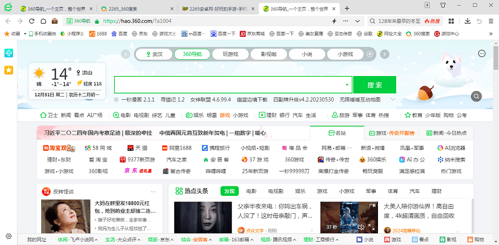The height and width of the screenshot is (245, 499).
Task: Open the extensions grid icon
Action: (451, 21)
